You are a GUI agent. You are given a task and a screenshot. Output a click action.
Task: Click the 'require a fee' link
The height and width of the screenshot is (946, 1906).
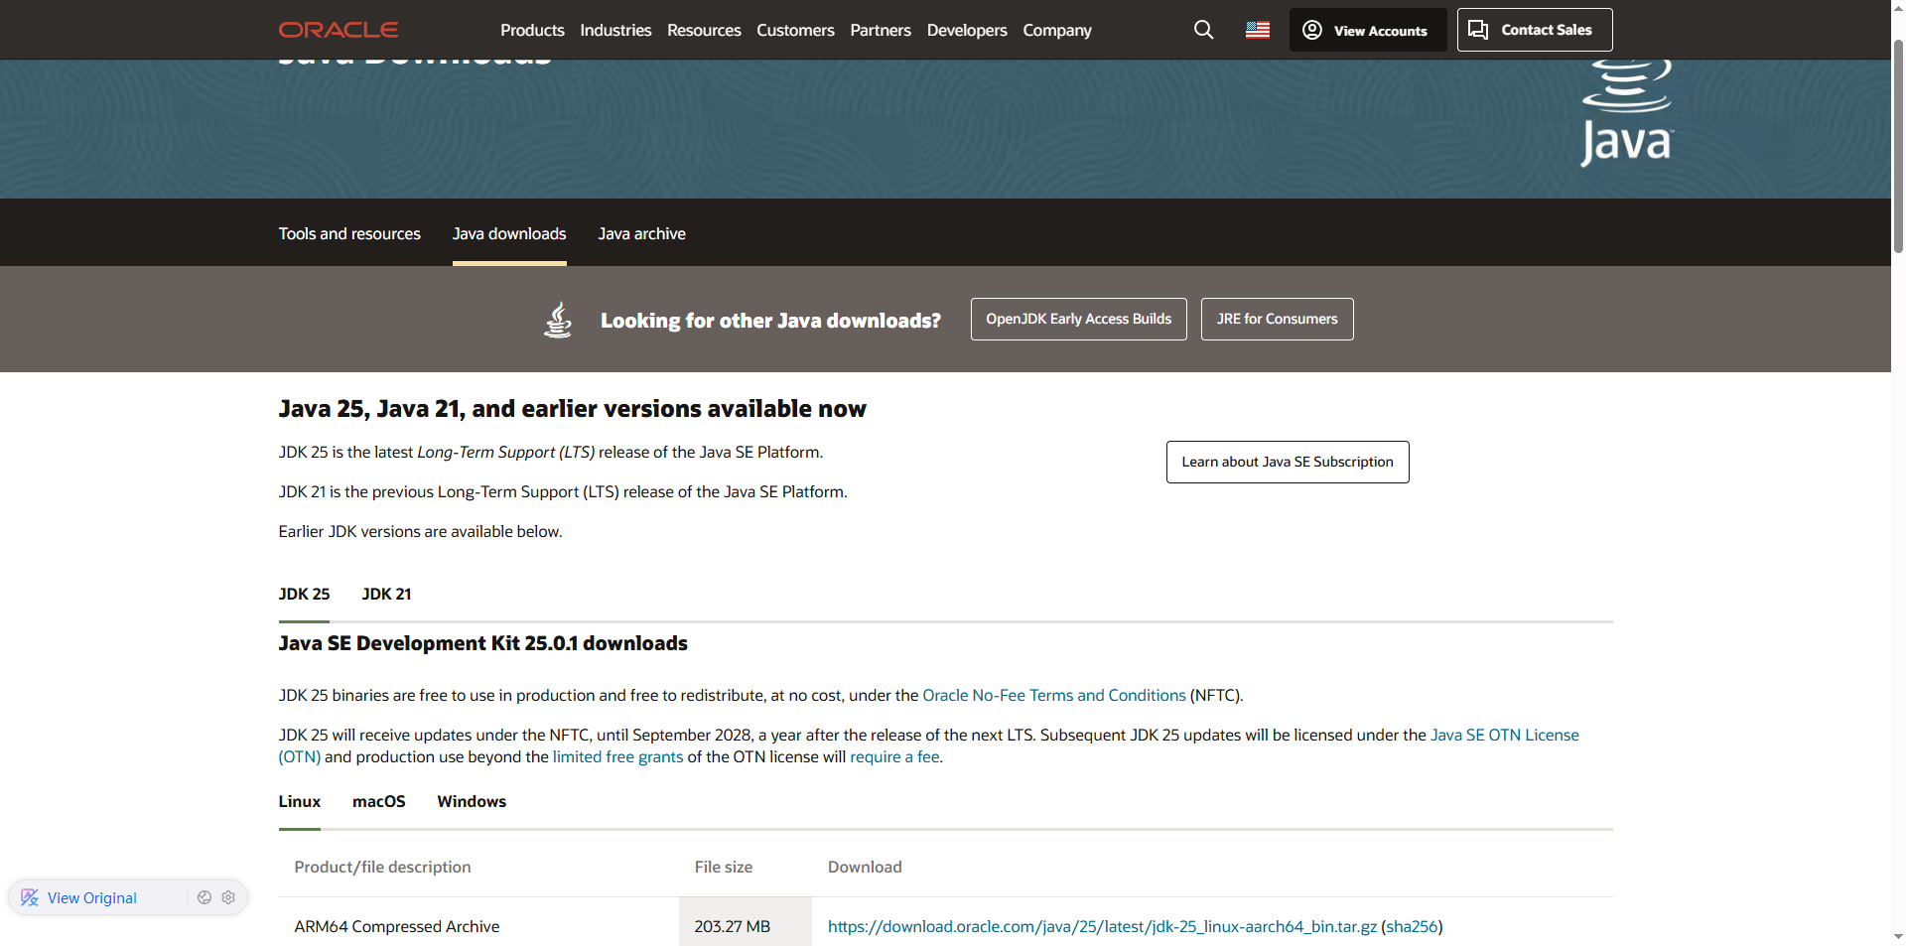click(894, 756)
